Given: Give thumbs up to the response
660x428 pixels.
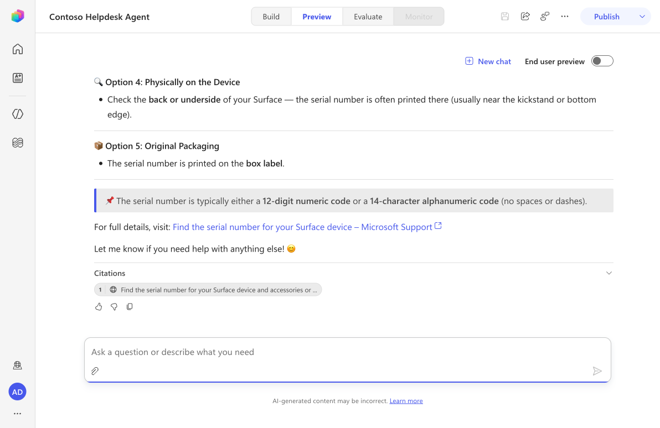Looking at the screenshot, I should (x=99, y=306).
